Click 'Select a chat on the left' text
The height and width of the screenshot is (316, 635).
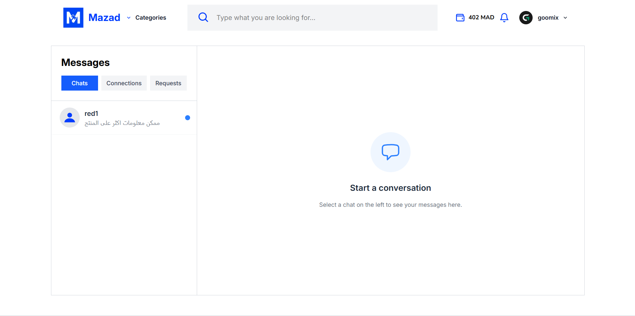(x=391, y=205)
